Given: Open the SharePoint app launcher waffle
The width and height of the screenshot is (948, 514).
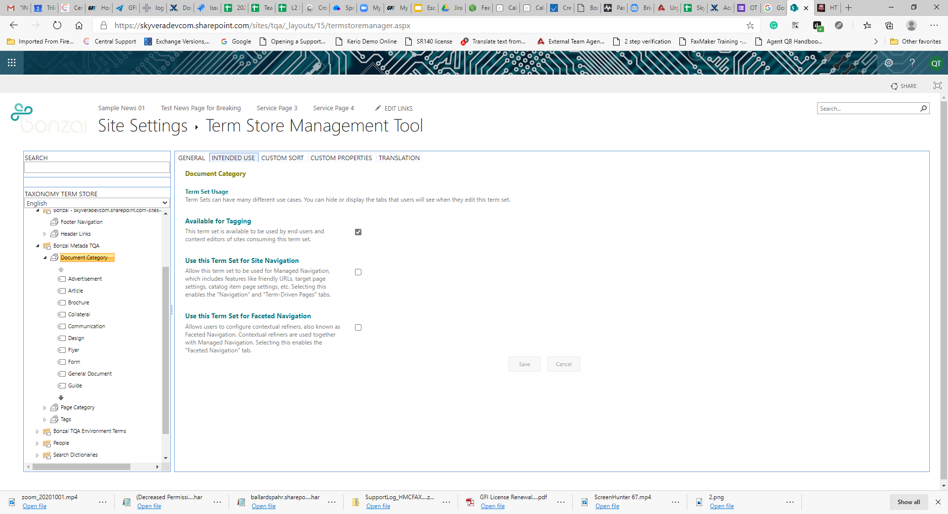Looking at the screenshot, I should pyautogui.click(x=12, y=63).
